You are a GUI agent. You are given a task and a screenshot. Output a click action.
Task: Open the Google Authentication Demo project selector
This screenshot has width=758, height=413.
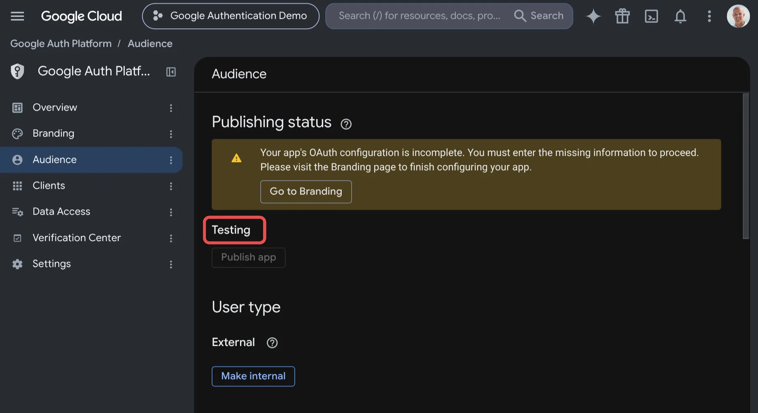pyautogui.click(x=231, y=16)
